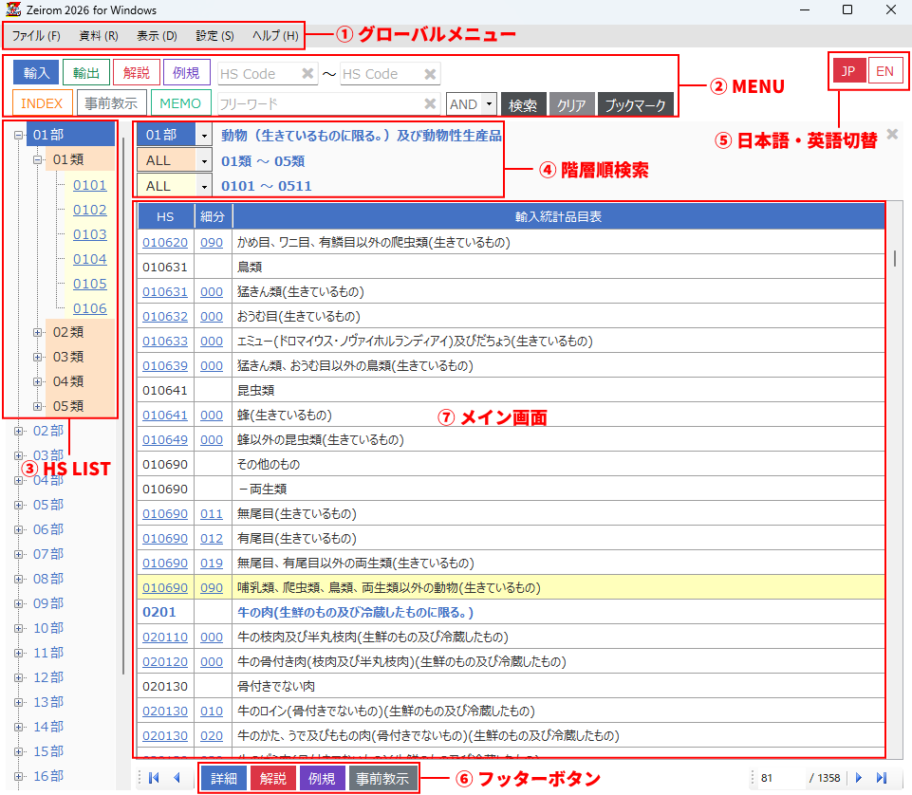Go to the first page of results
The width and height of the screenshot is (912, 795).
pyautogui.click(x=154, y=778)
